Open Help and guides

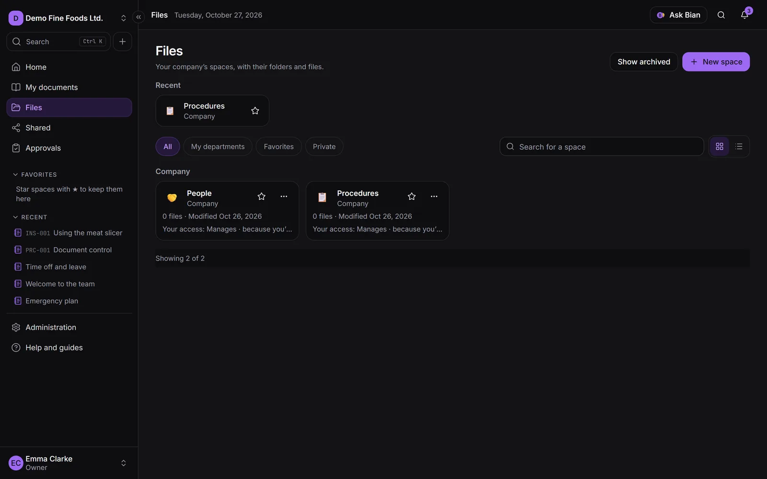pos(69,348)
